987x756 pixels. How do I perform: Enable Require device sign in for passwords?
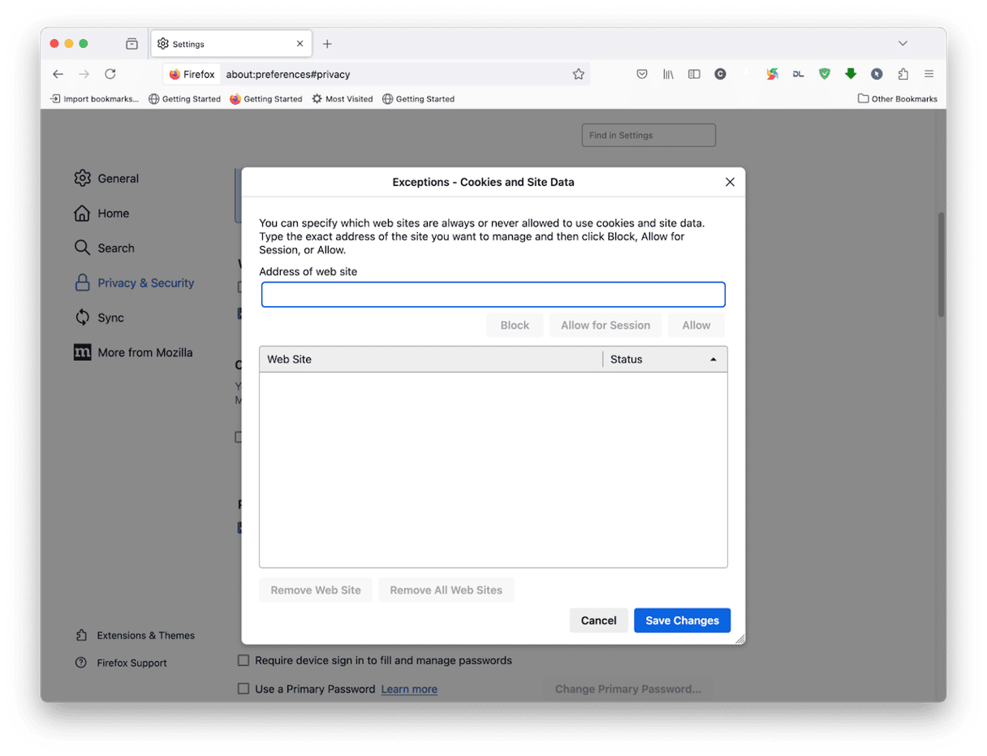[244, 660]
